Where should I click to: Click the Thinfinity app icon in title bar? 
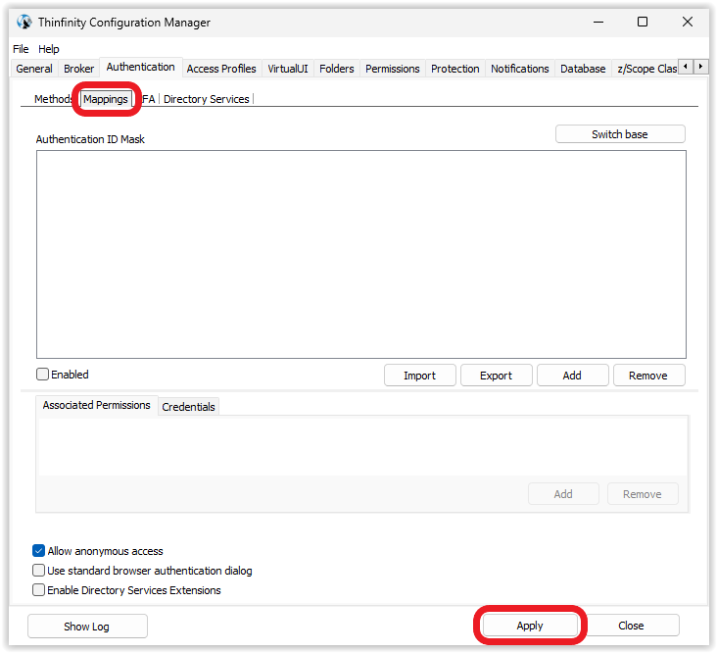click(24, 22)
